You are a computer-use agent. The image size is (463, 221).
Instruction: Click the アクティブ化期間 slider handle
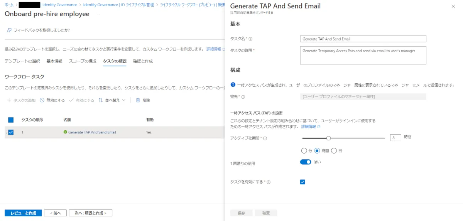coord(329,138)
